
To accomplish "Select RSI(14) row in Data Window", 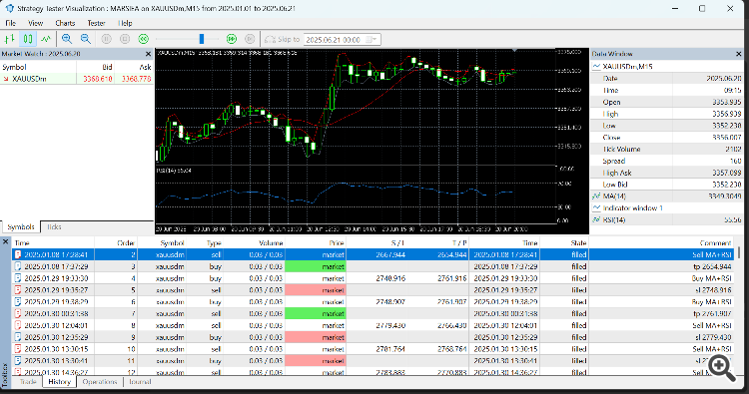I will click(666, 219).
